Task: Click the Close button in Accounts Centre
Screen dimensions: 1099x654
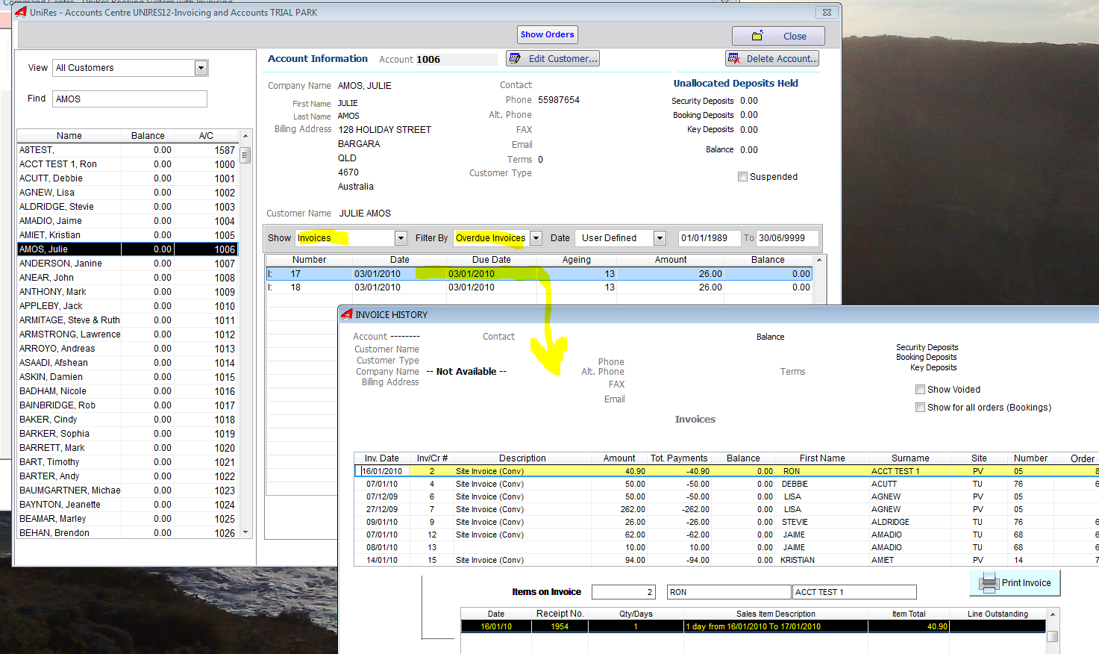Action: point(778,36)
